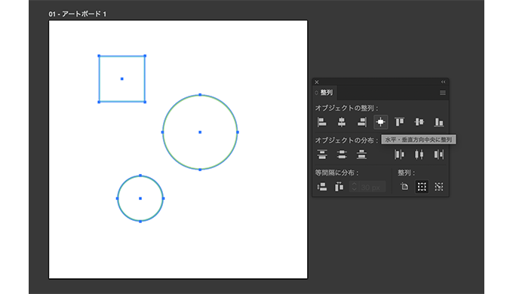513x294 pixels.
Task: Align objects to horizontal right
Action: point(361,122)
